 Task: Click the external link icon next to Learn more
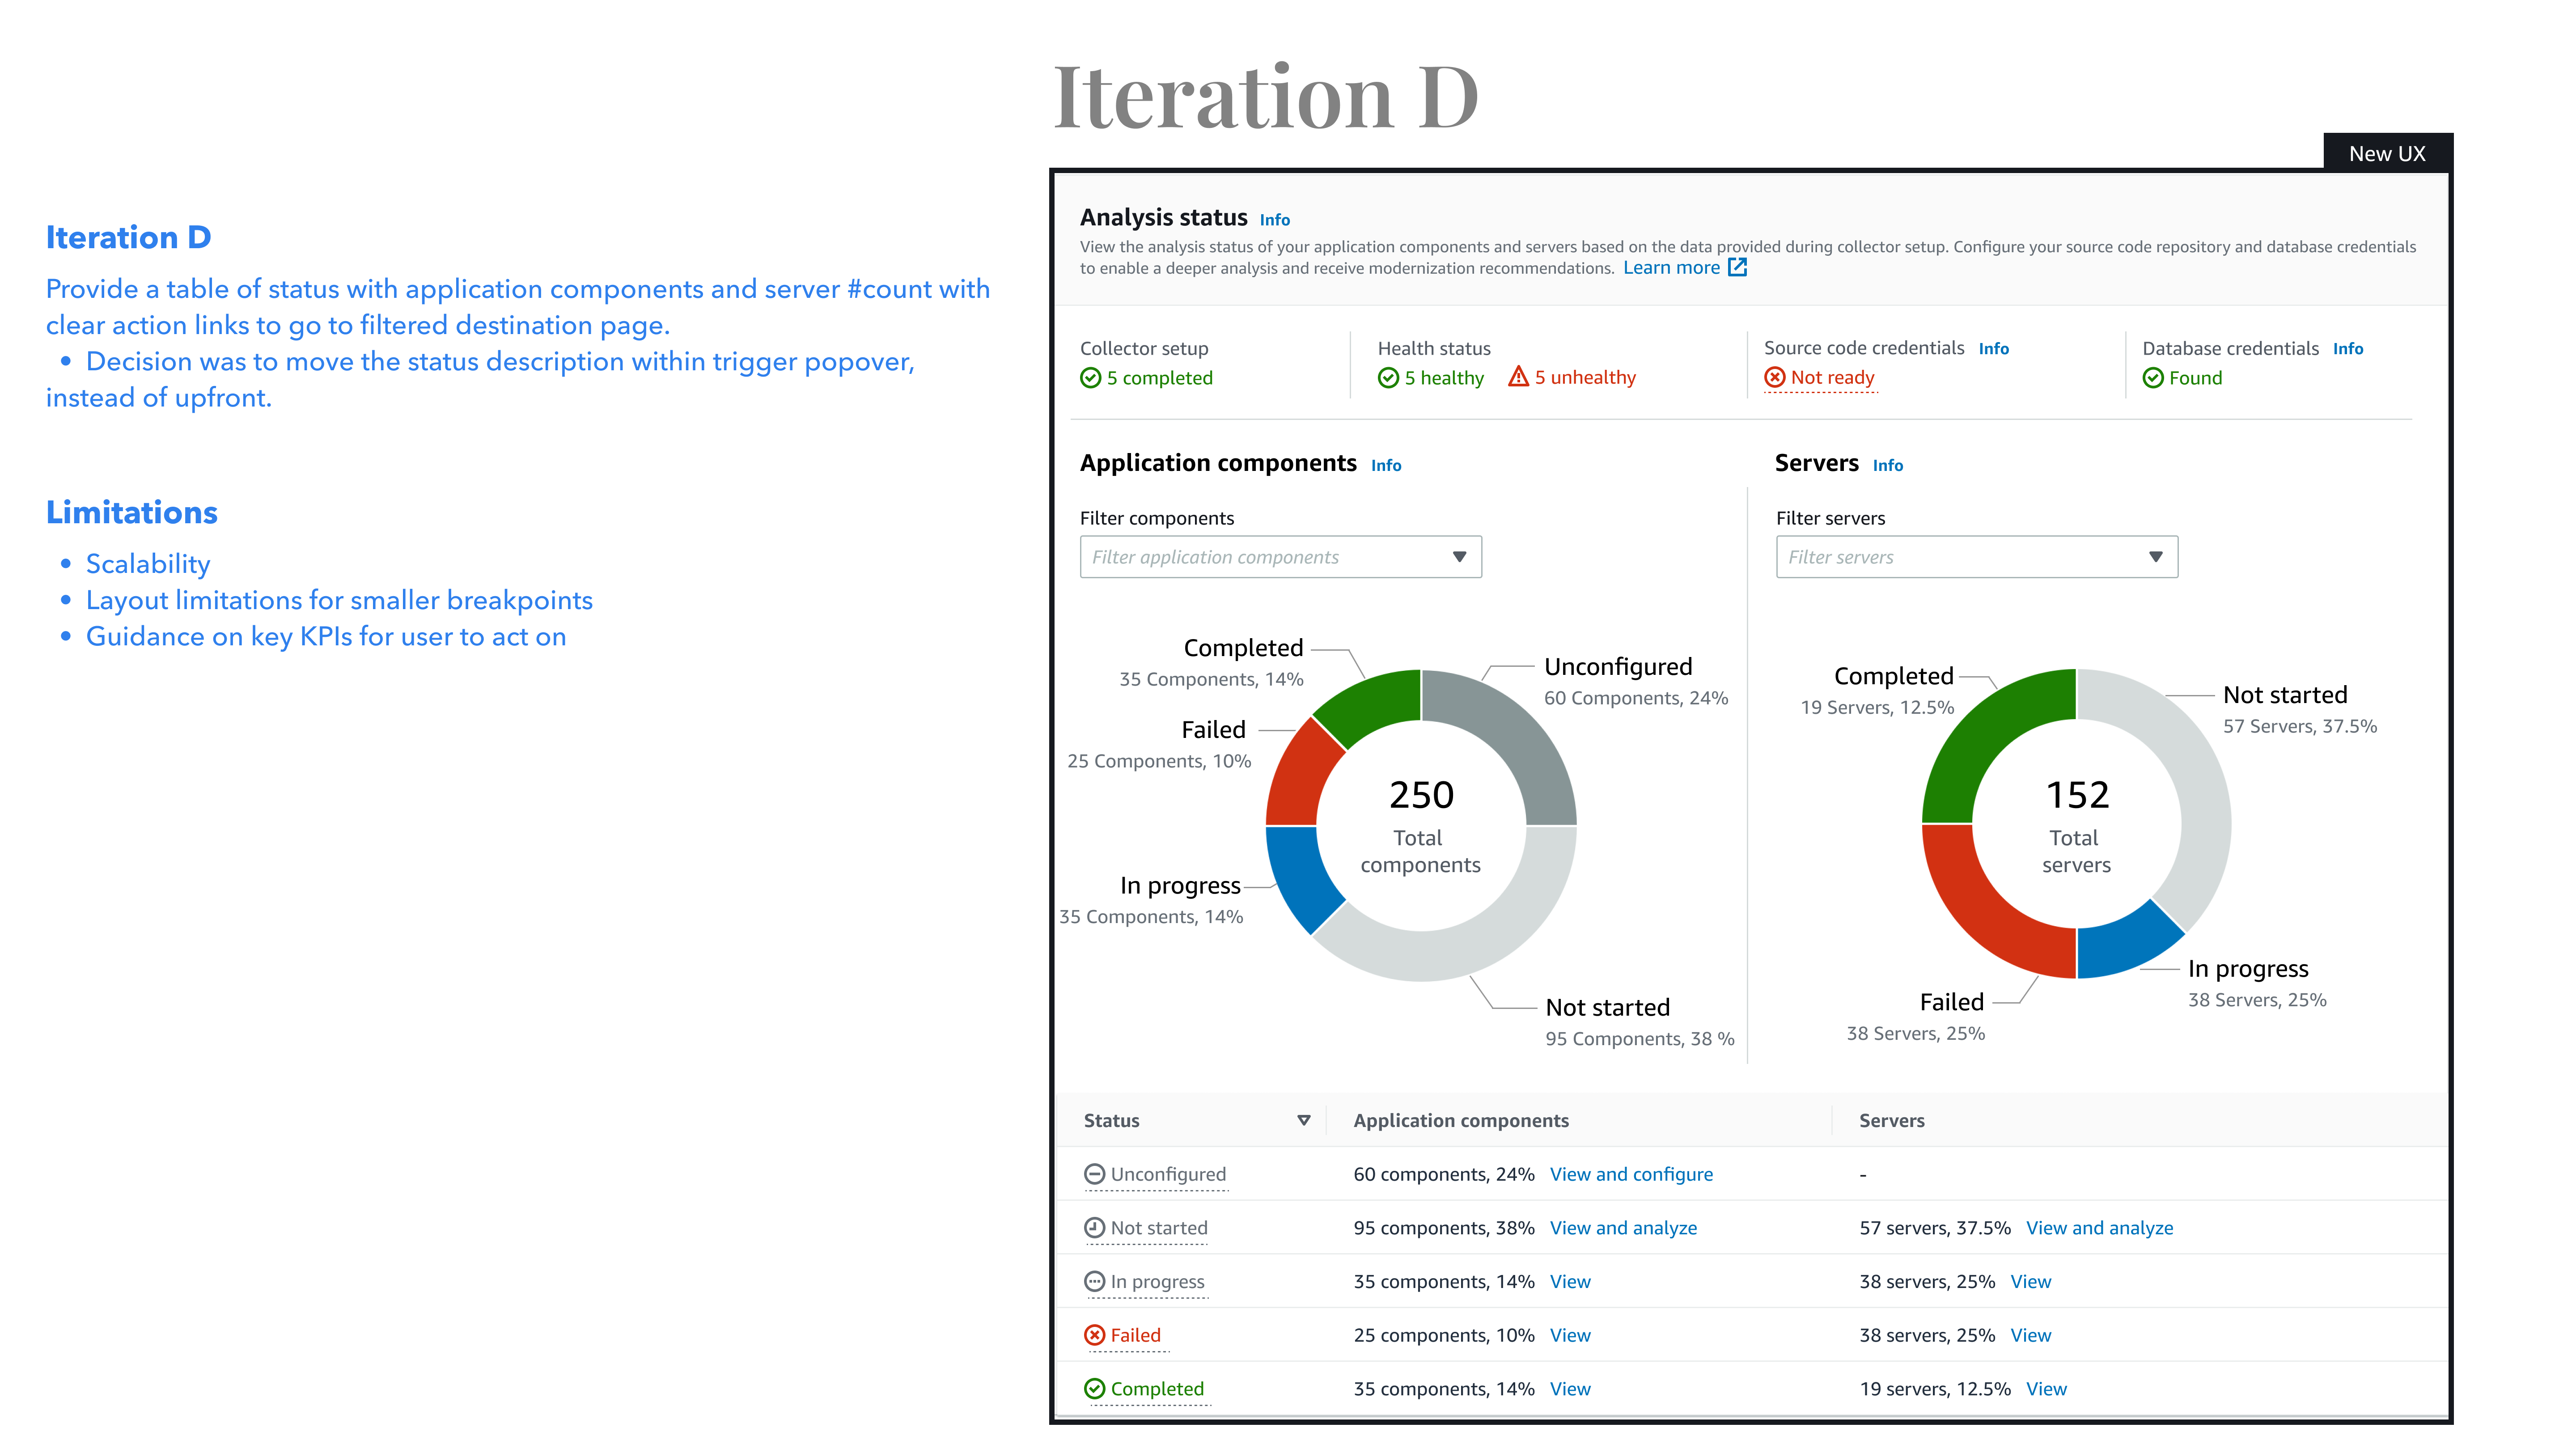coord(1737,267)
